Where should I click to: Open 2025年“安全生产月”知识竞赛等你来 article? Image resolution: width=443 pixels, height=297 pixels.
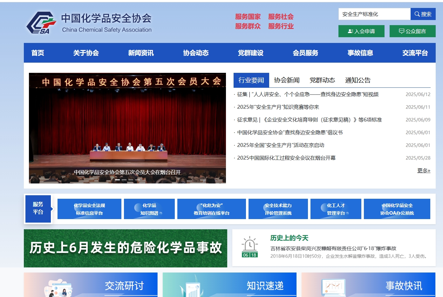click(x=278, y=107)
